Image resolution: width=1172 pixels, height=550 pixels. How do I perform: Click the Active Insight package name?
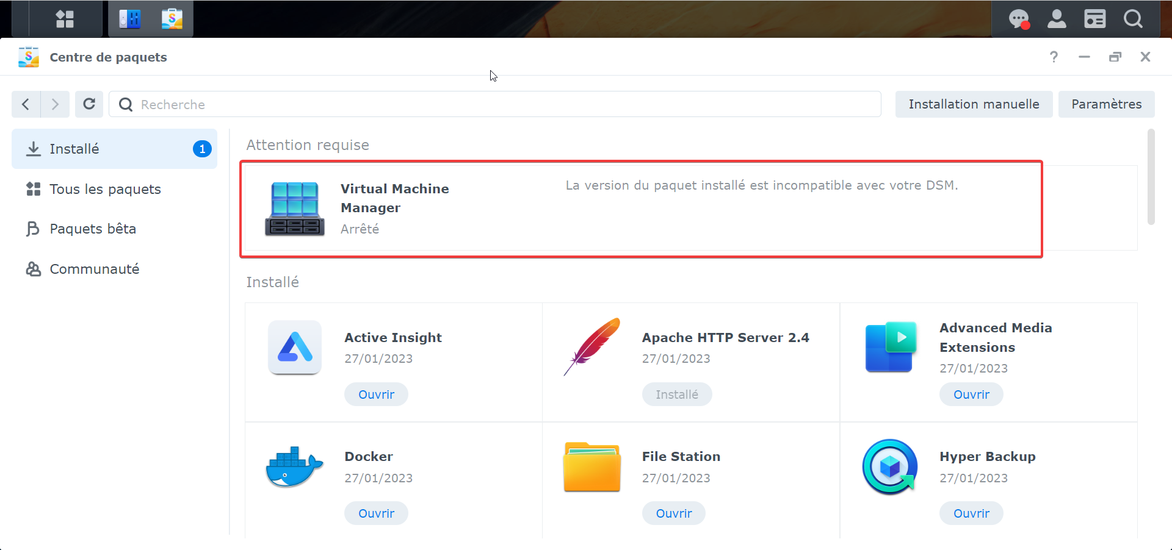(393, 338)
